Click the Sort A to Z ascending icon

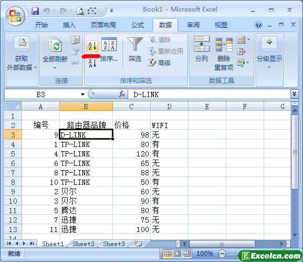coord(92,46)
